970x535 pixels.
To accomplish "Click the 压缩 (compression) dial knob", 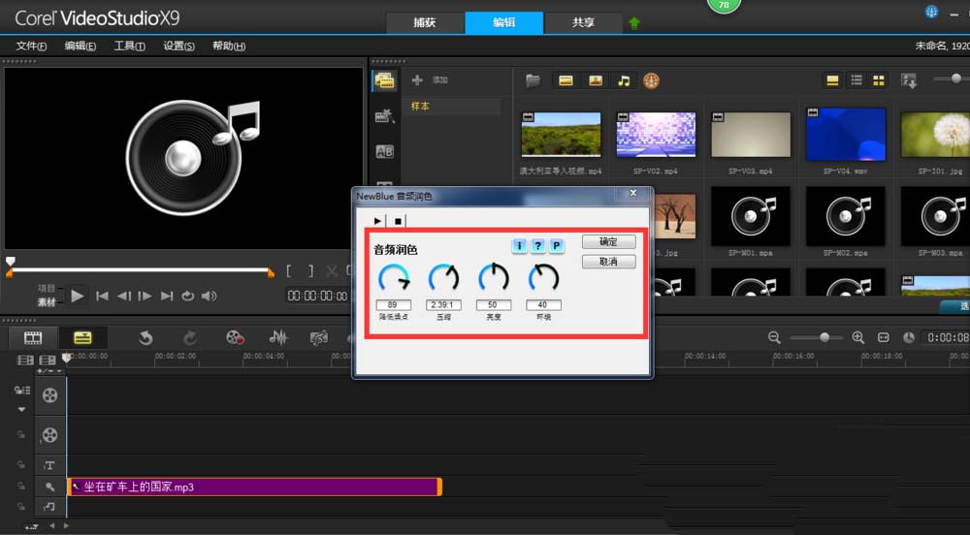I will point(443,279).
